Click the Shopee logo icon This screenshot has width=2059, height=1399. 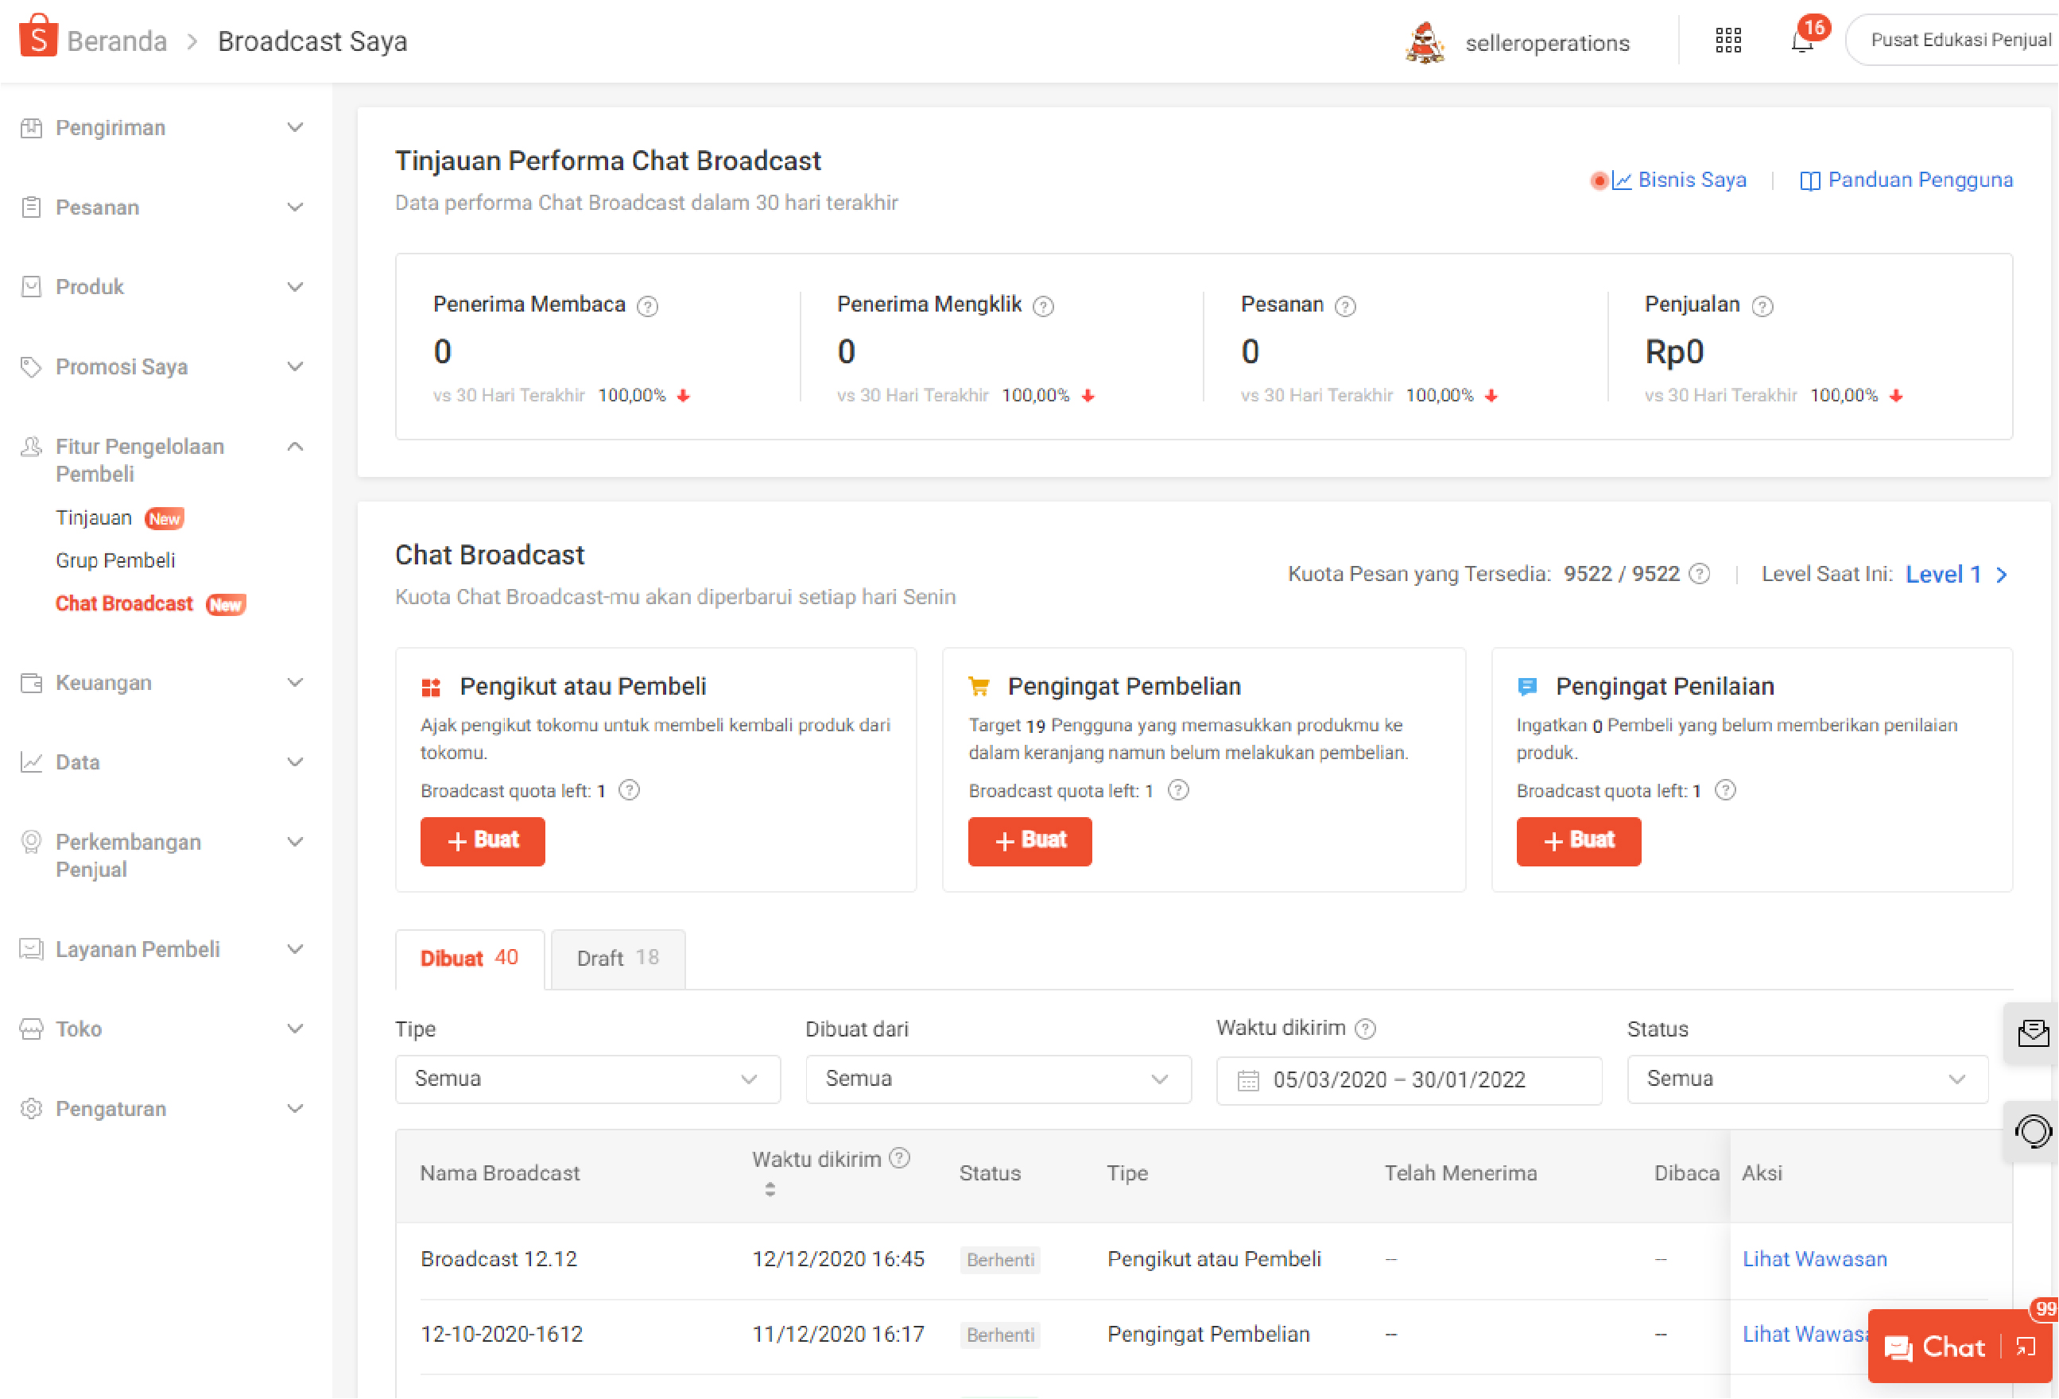(38, 37)
